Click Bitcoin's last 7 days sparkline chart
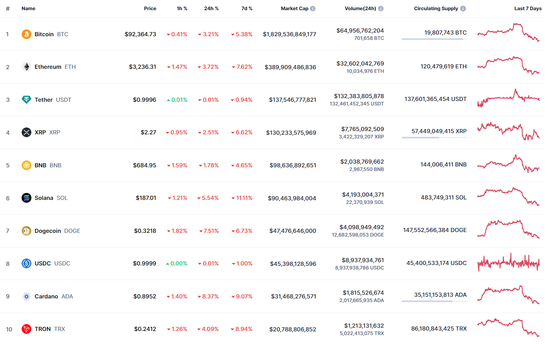Viewport: 548px width, 344px height. [508, 33]
